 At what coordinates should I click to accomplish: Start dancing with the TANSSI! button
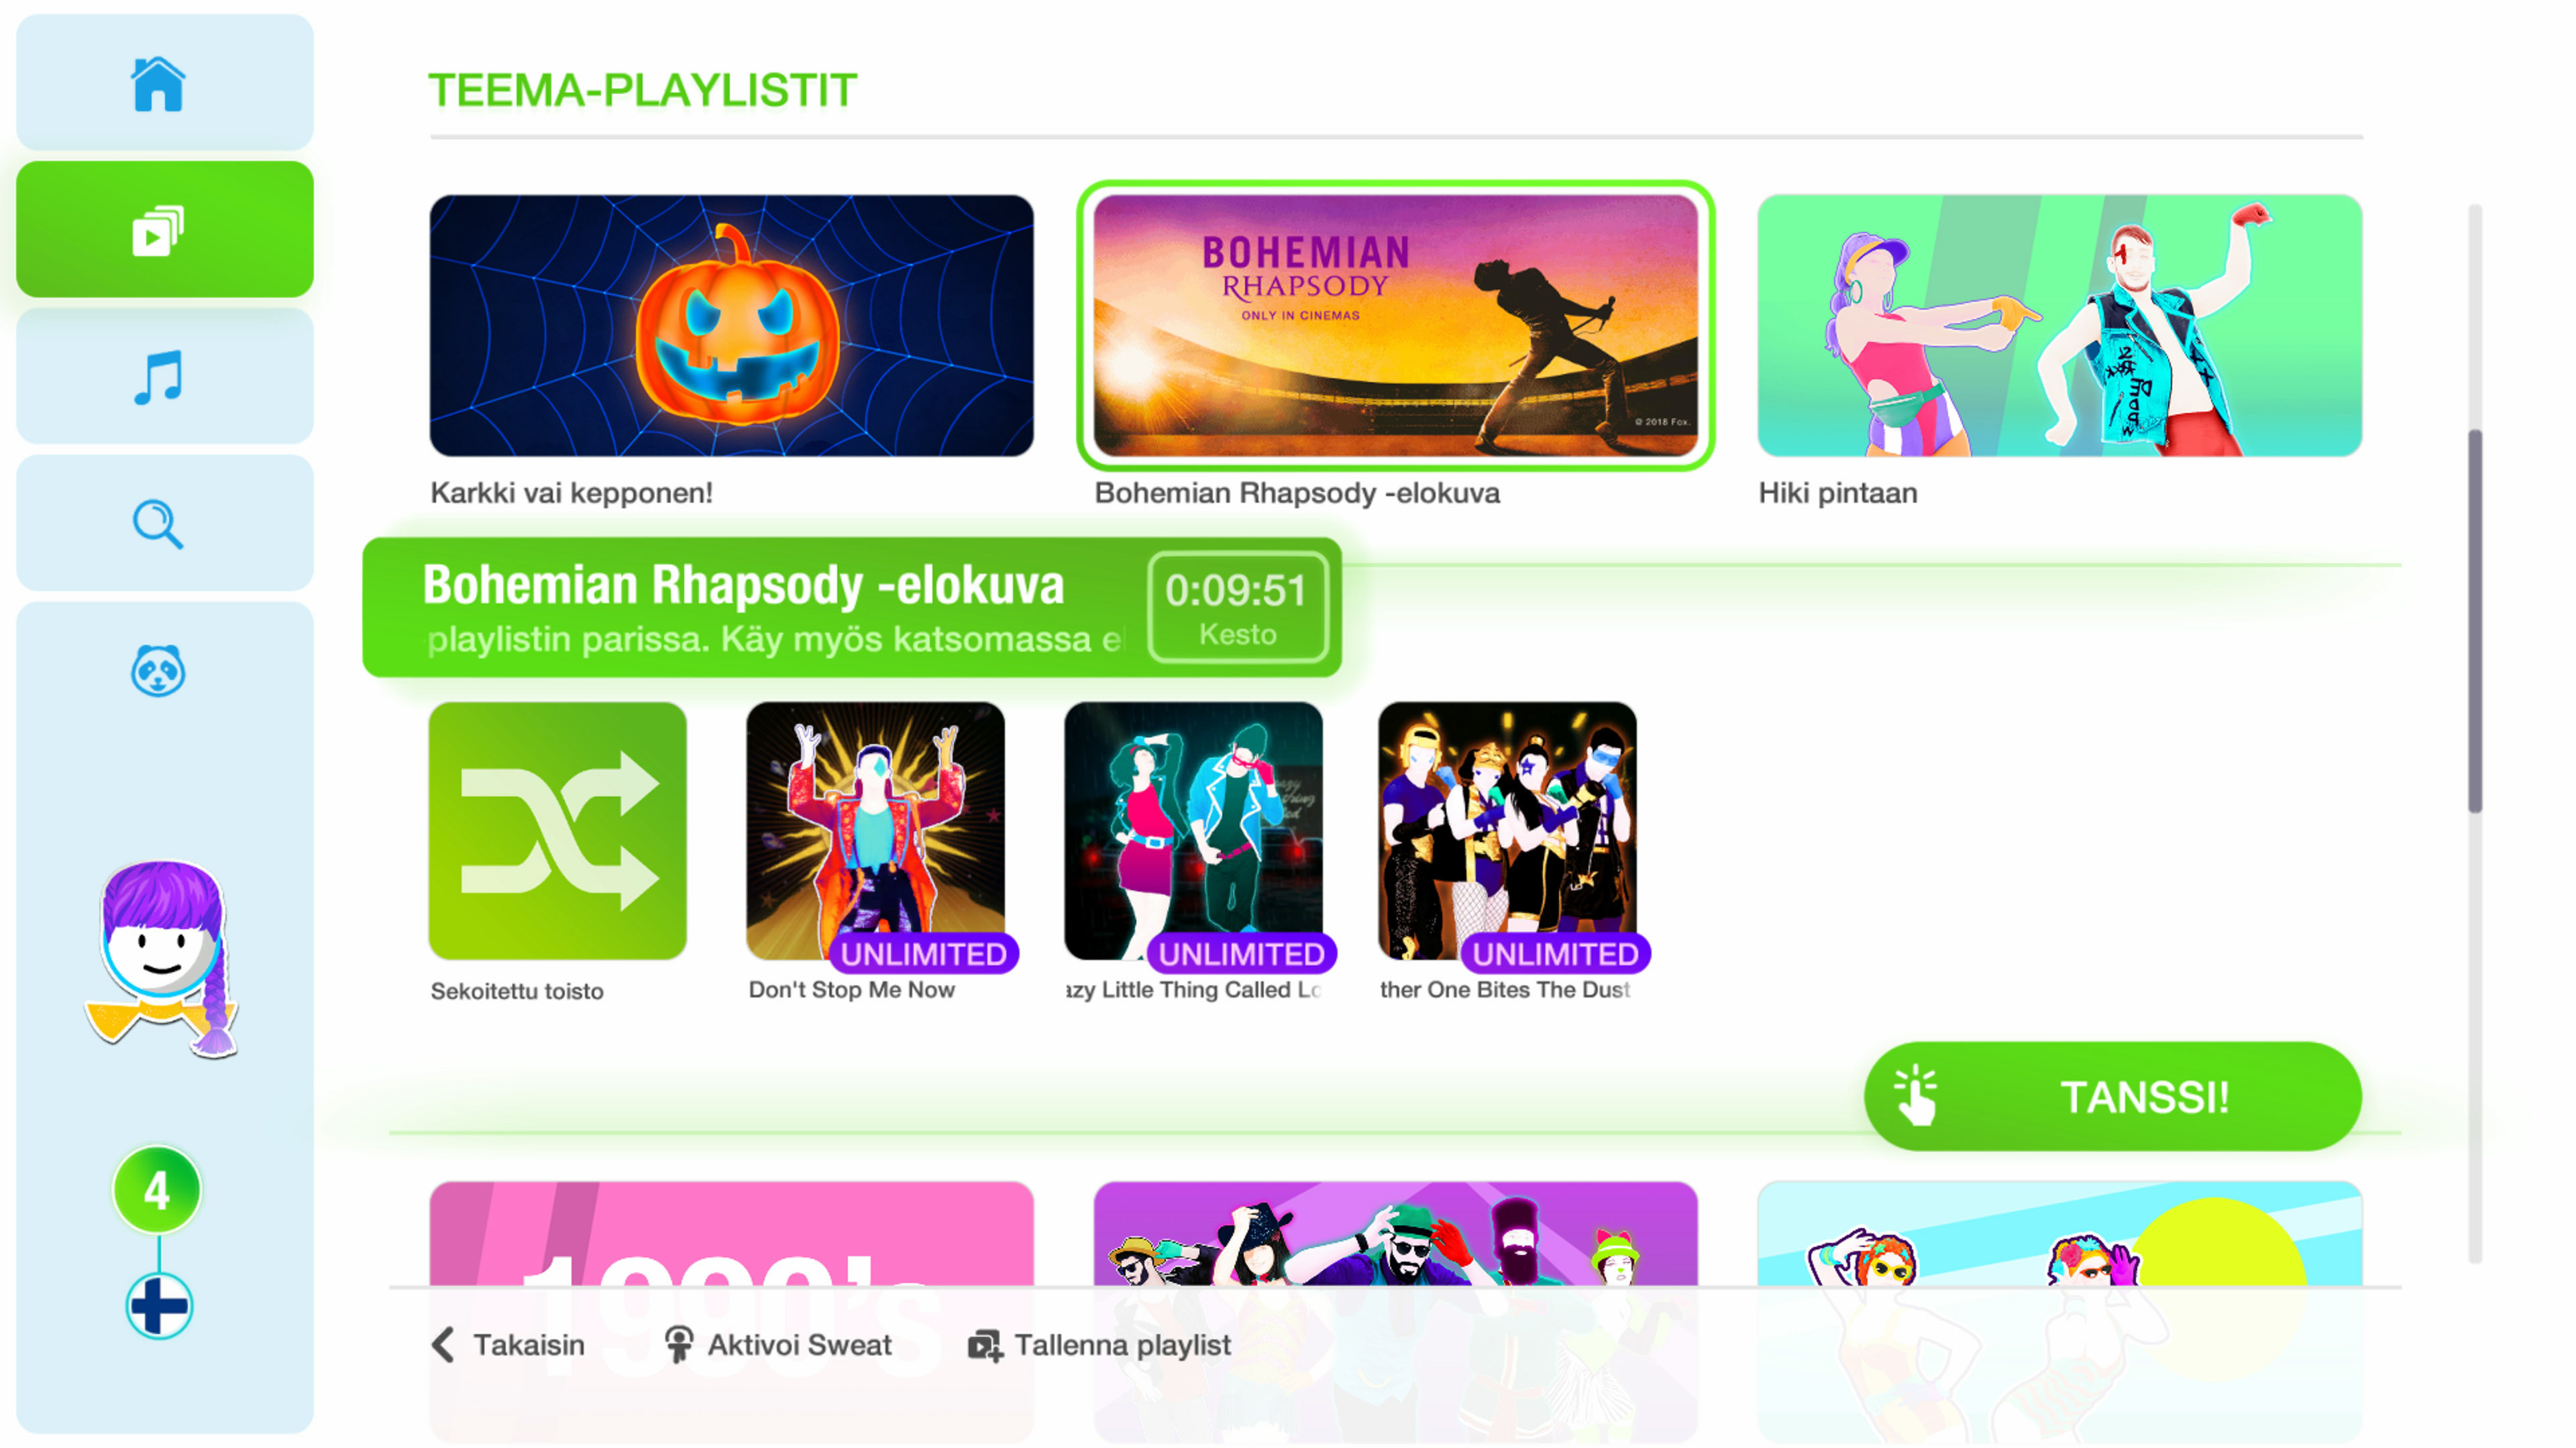pyautogui.click(x=2113, y=1096)
